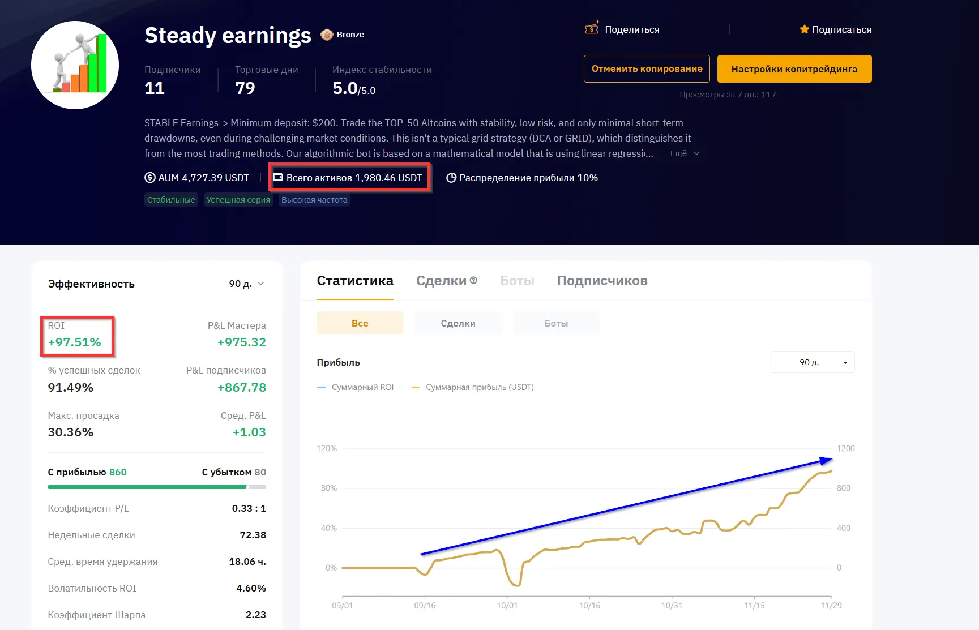The height and width of the screenshot is (630, 979).
Task: Click Отменить копирование button
Action: tap(647, 68)
